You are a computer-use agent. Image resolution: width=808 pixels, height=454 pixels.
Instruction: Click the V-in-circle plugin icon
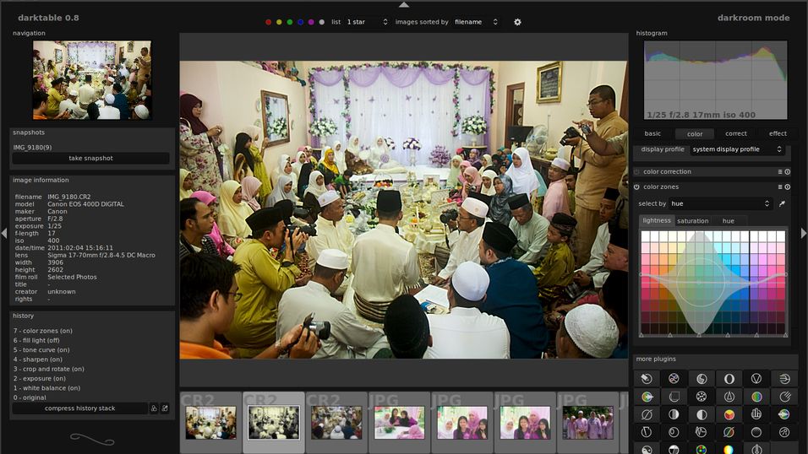pyautogui.click(x=756, y=379)
